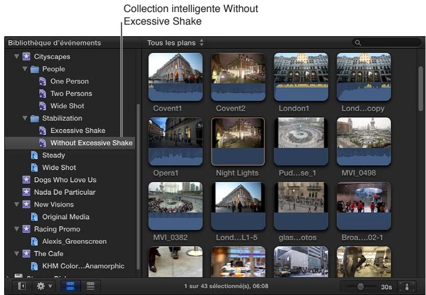Click the 1 sur 43 sélectionné(s) status text
The image size is (426, 295).
point(226,286)
